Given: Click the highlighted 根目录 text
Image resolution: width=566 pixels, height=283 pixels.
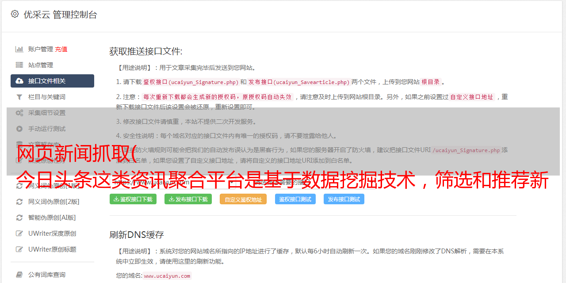Looking at the screenshot, I should pos(431,82).
